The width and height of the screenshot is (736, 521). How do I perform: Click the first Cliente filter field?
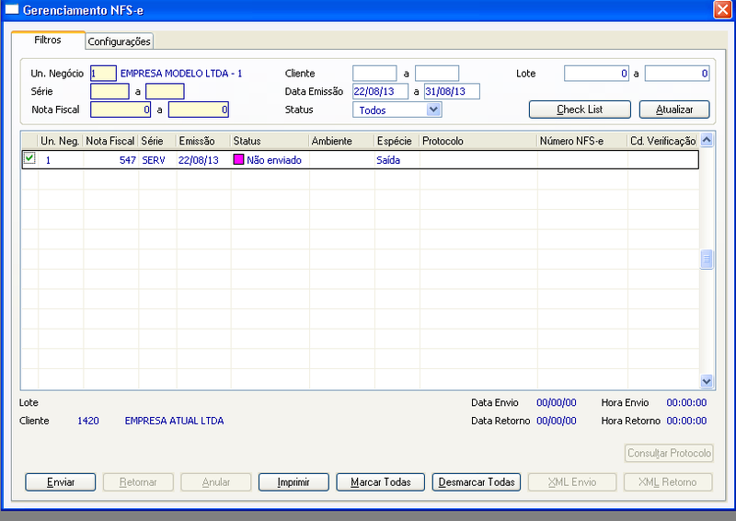pos(374,74)
